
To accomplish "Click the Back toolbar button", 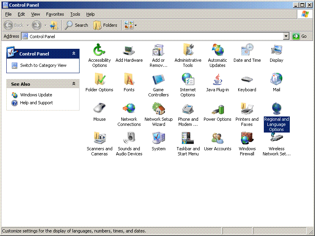I will pyautogui.click(x=14, y=25).
